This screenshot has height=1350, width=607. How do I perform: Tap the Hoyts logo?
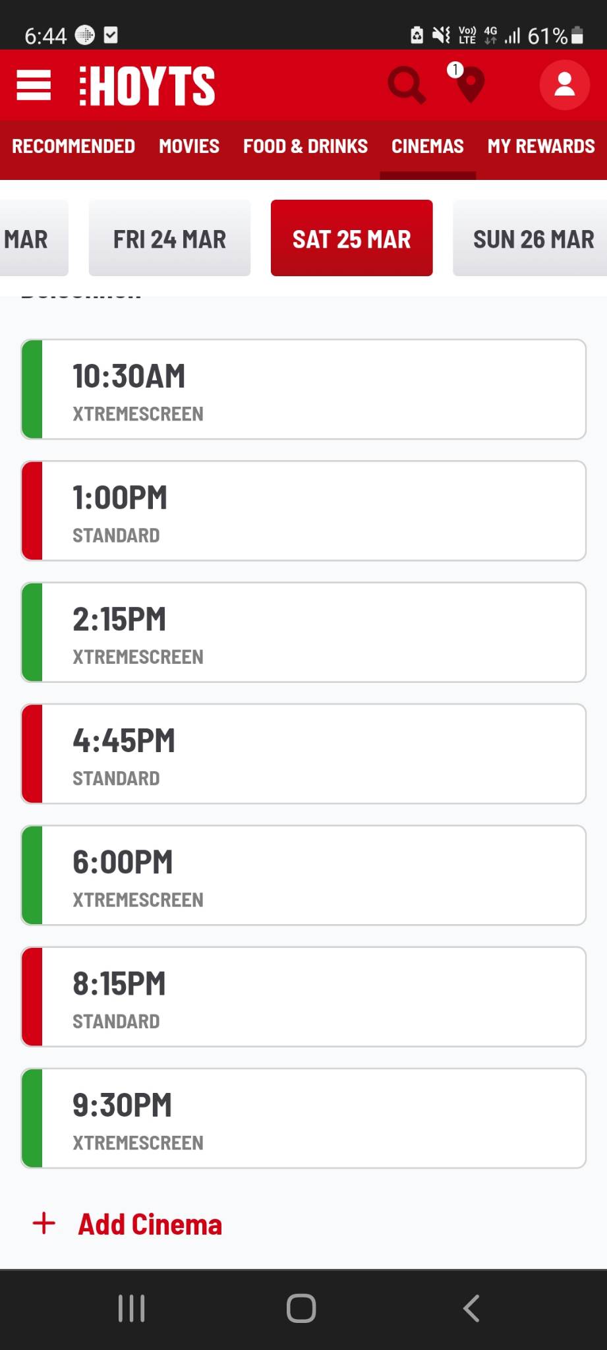146,86
